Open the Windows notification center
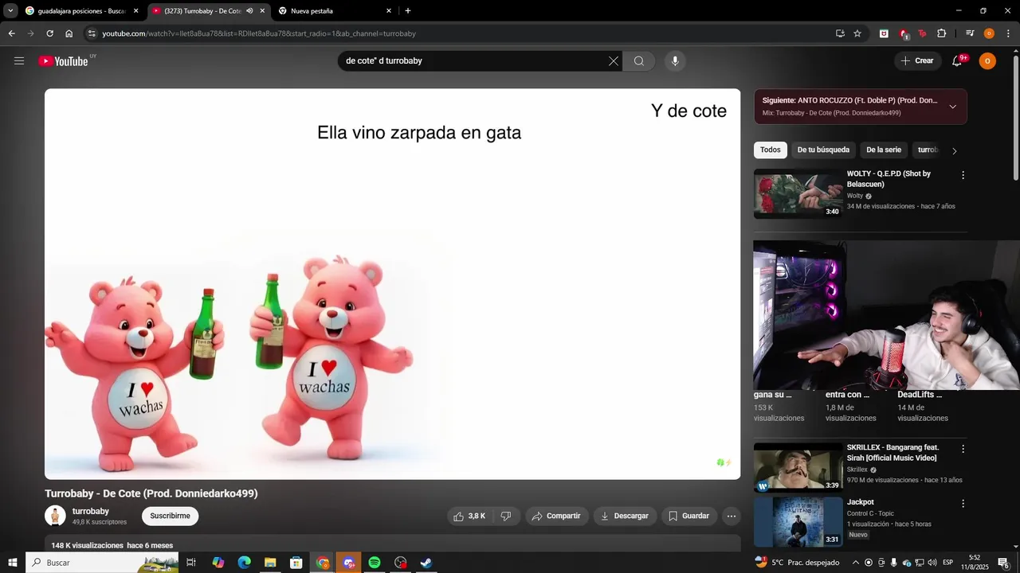The image size is (1020, 573). point(1003,563)
